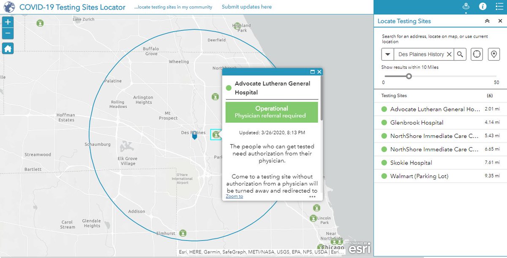Select NorthShore Immediate Care 6.65 mi result
The height and width of the screenshot is (258, 507).
pos(440,149)
